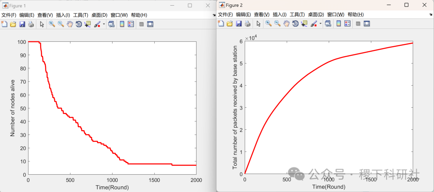Toggle Insert Legend in Figure 1 toolbar
Screen dimensions: 434x192
tap(131, 24)
